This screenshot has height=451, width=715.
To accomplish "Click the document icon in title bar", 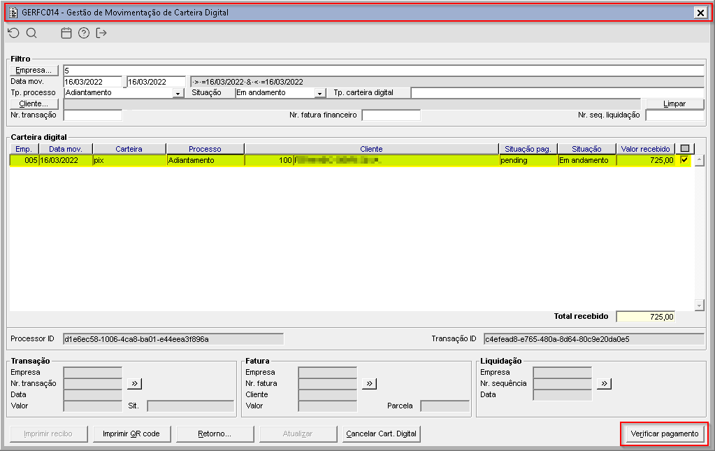I will pos(13,13).
